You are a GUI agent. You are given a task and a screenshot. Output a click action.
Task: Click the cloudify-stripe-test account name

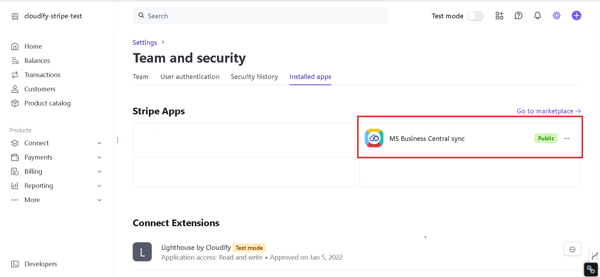(x=53, y=16)
